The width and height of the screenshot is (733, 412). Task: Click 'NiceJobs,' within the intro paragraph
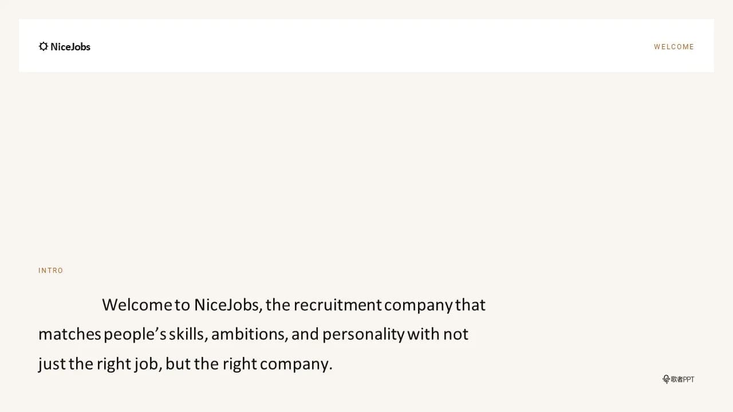pyautogui.click(x=228, y=305)
